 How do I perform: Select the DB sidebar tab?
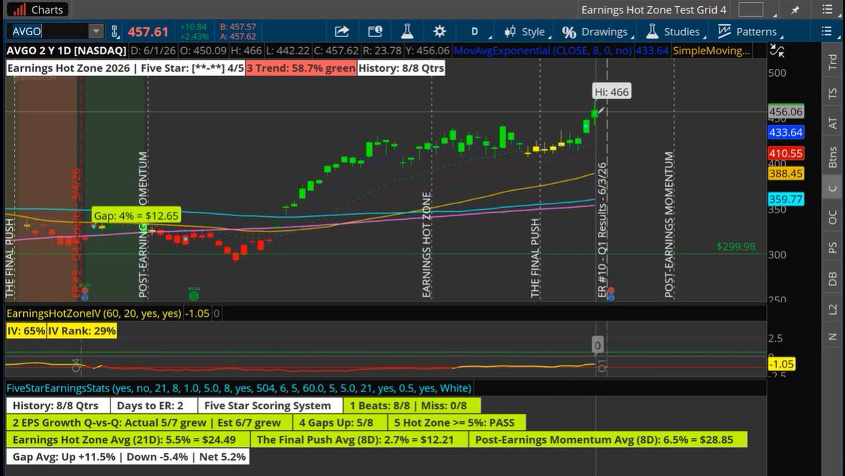coord(833,278)
